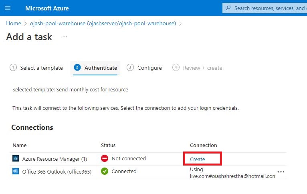
Task: Click the red Not connected status icon
Action: coord(105,159)
